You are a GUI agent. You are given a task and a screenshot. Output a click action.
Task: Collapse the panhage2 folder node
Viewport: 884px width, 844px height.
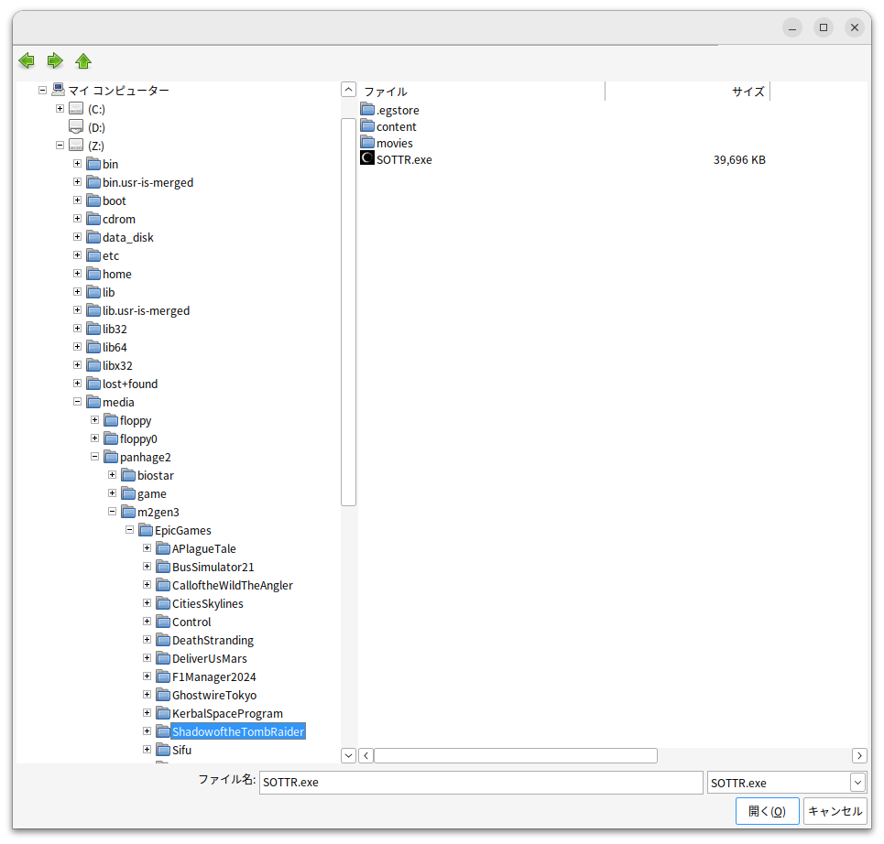tap(94, 457)
